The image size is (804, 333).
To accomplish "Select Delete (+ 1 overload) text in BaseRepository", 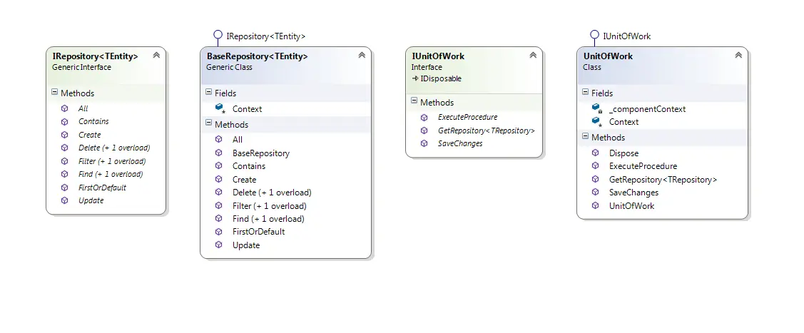I will 272,193.
